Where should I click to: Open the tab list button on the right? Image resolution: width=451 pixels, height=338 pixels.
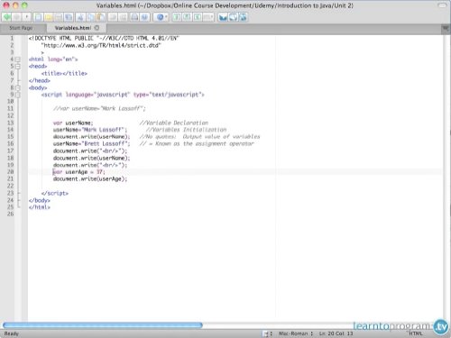point(445,29)
